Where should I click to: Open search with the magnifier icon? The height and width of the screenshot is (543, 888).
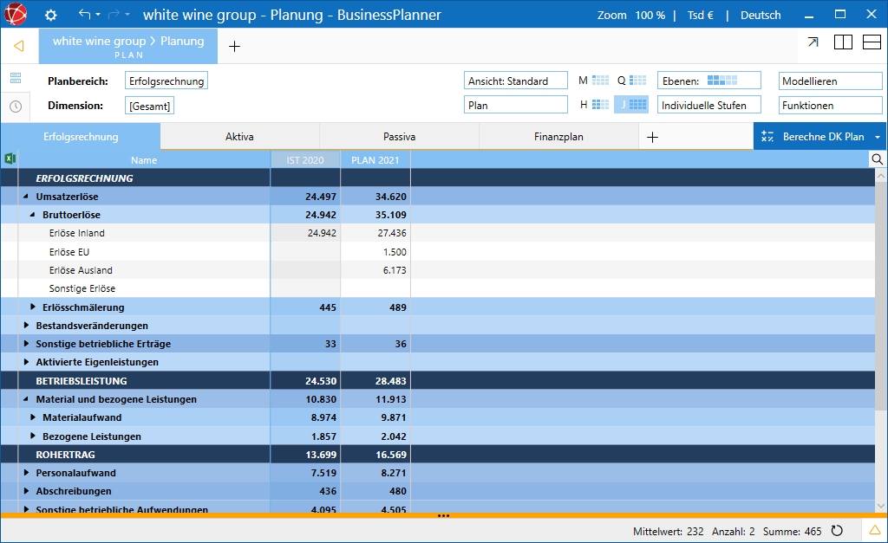[x=878, y=159]
